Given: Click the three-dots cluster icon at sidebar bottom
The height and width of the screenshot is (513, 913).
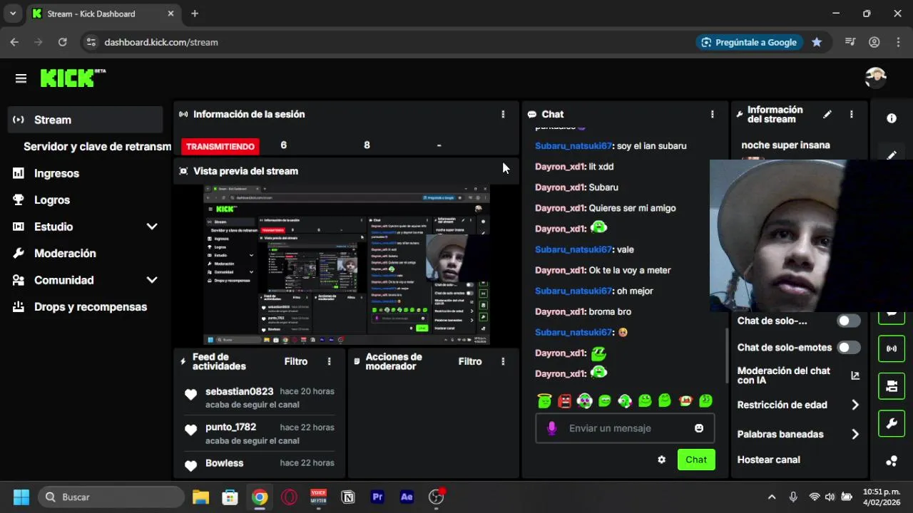Looking at the screenshot, I should (892, 461).
